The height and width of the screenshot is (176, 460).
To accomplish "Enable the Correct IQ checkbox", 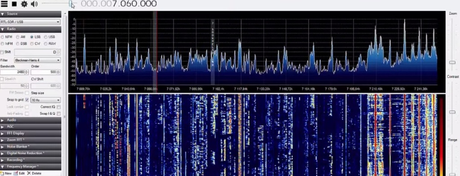I will 59,107.
